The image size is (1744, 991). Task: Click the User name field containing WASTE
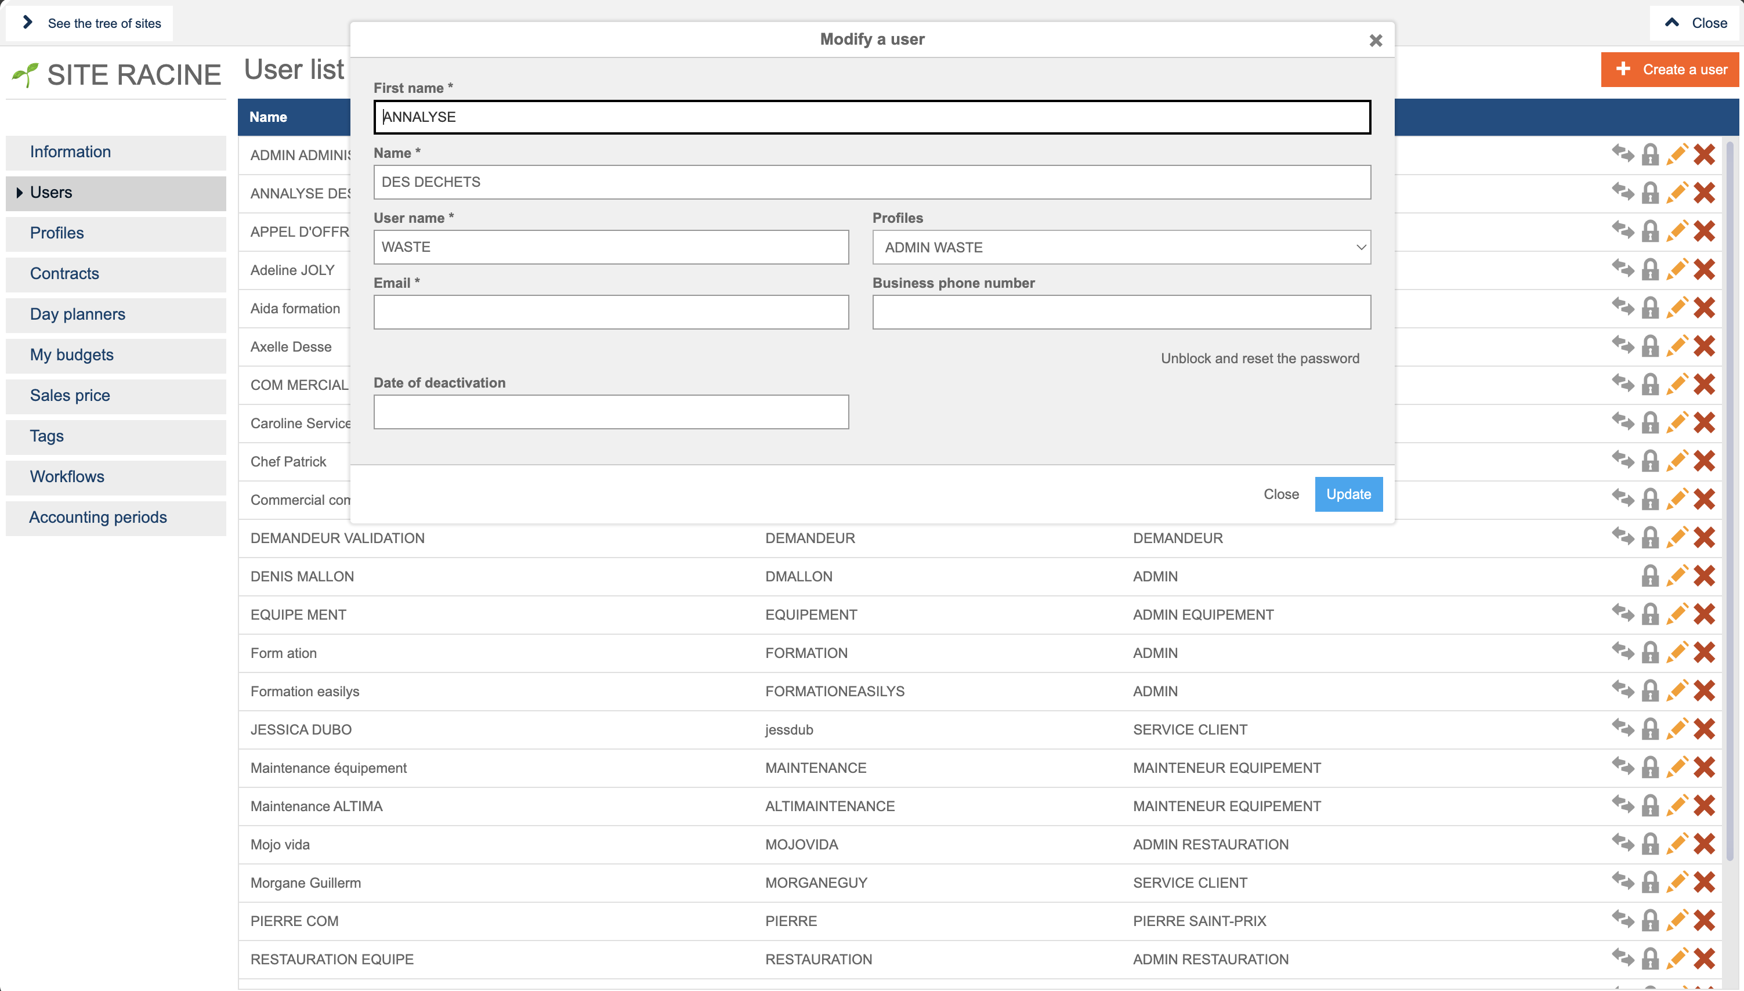click(x=611, y=247)
